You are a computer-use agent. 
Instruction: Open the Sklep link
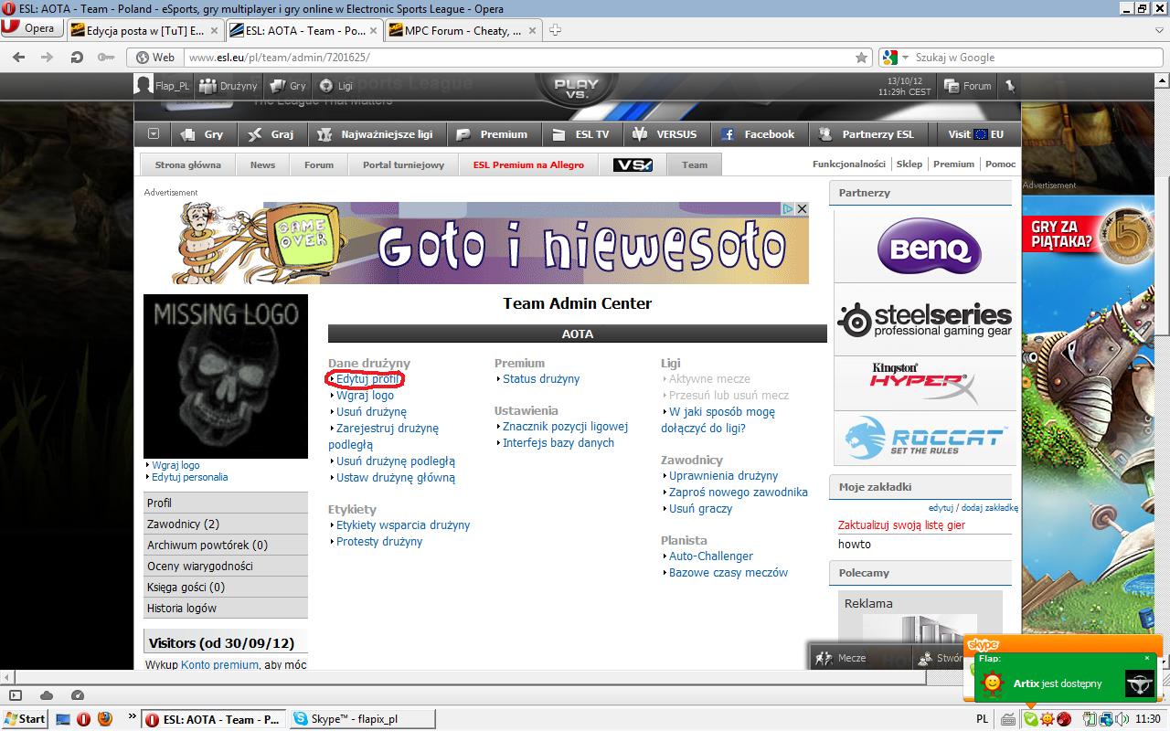click(x=909, y=164)
